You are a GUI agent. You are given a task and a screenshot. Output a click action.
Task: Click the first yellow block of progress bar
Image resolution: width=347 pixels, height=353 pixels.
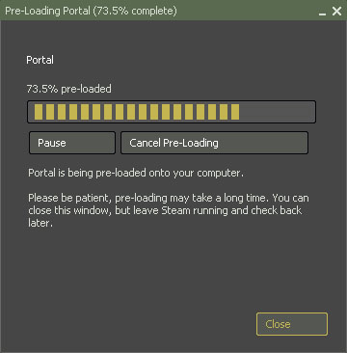point(39,112)
